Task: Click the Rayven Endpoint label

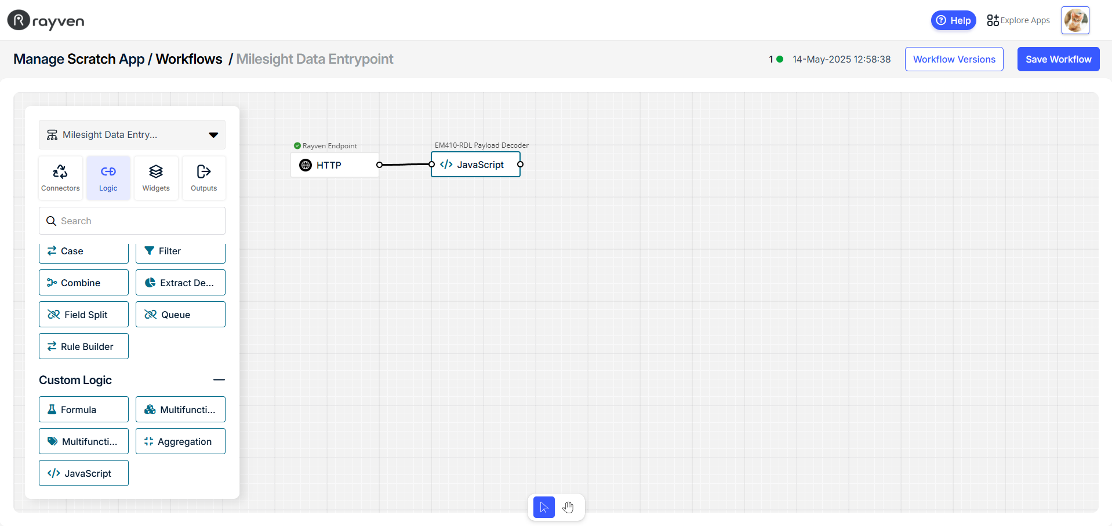Action: pyautogui.click(x=329, y=146)
